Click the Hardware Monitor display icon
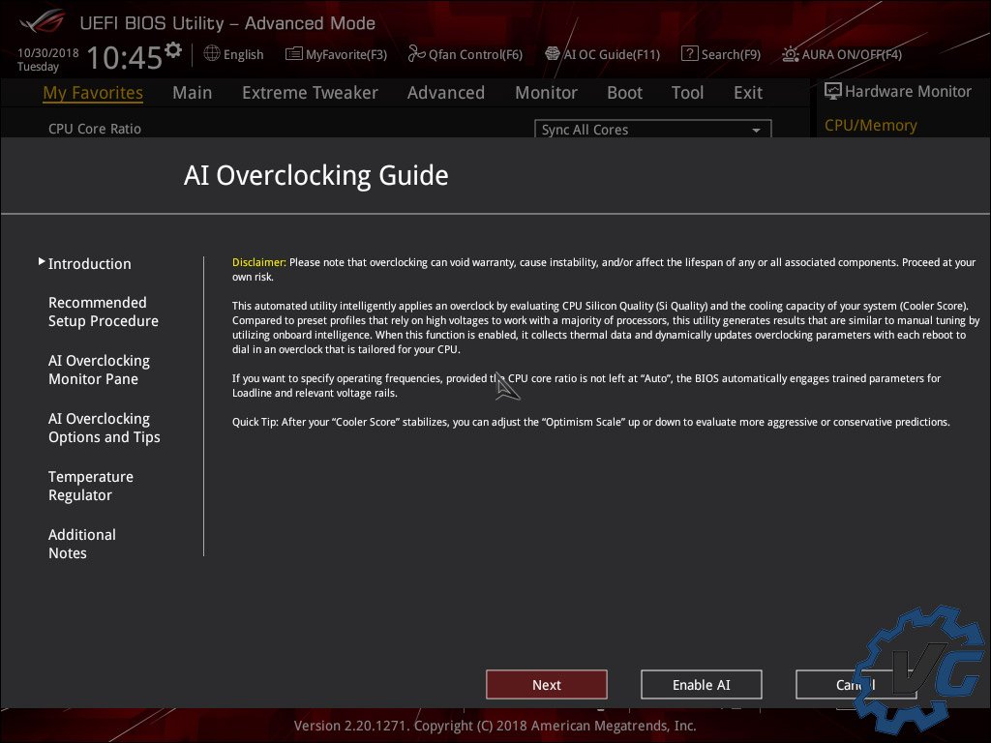This screenshot has width=991, height=743. point(833,91)
